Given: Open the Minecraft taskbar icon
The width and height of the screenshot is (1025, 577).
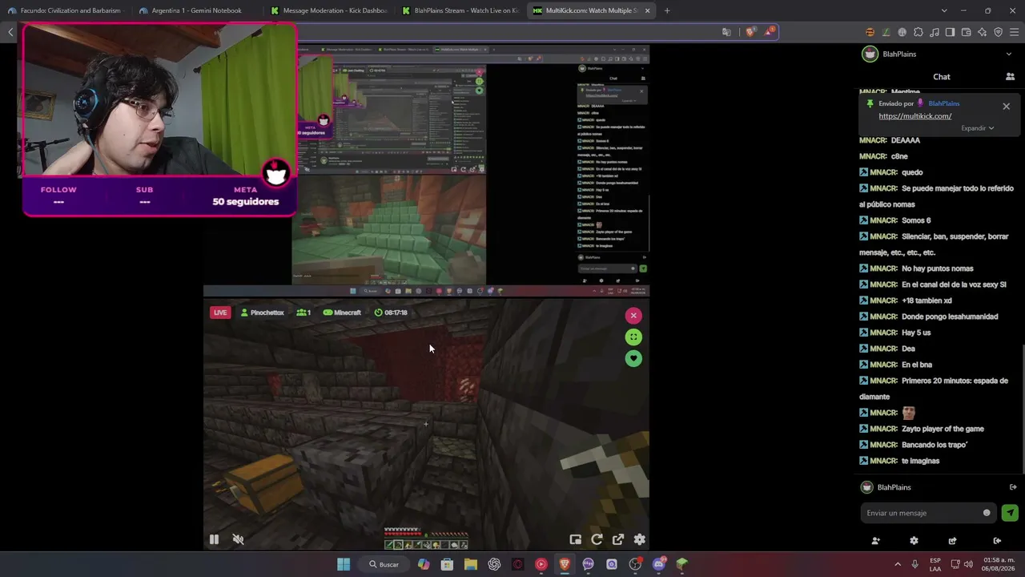Looking at the screenshot, I should (682, 564).
